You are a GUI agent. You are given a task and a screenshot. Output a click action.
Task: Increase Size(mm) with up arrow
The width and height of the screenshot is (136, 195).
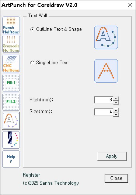(116, 110)
